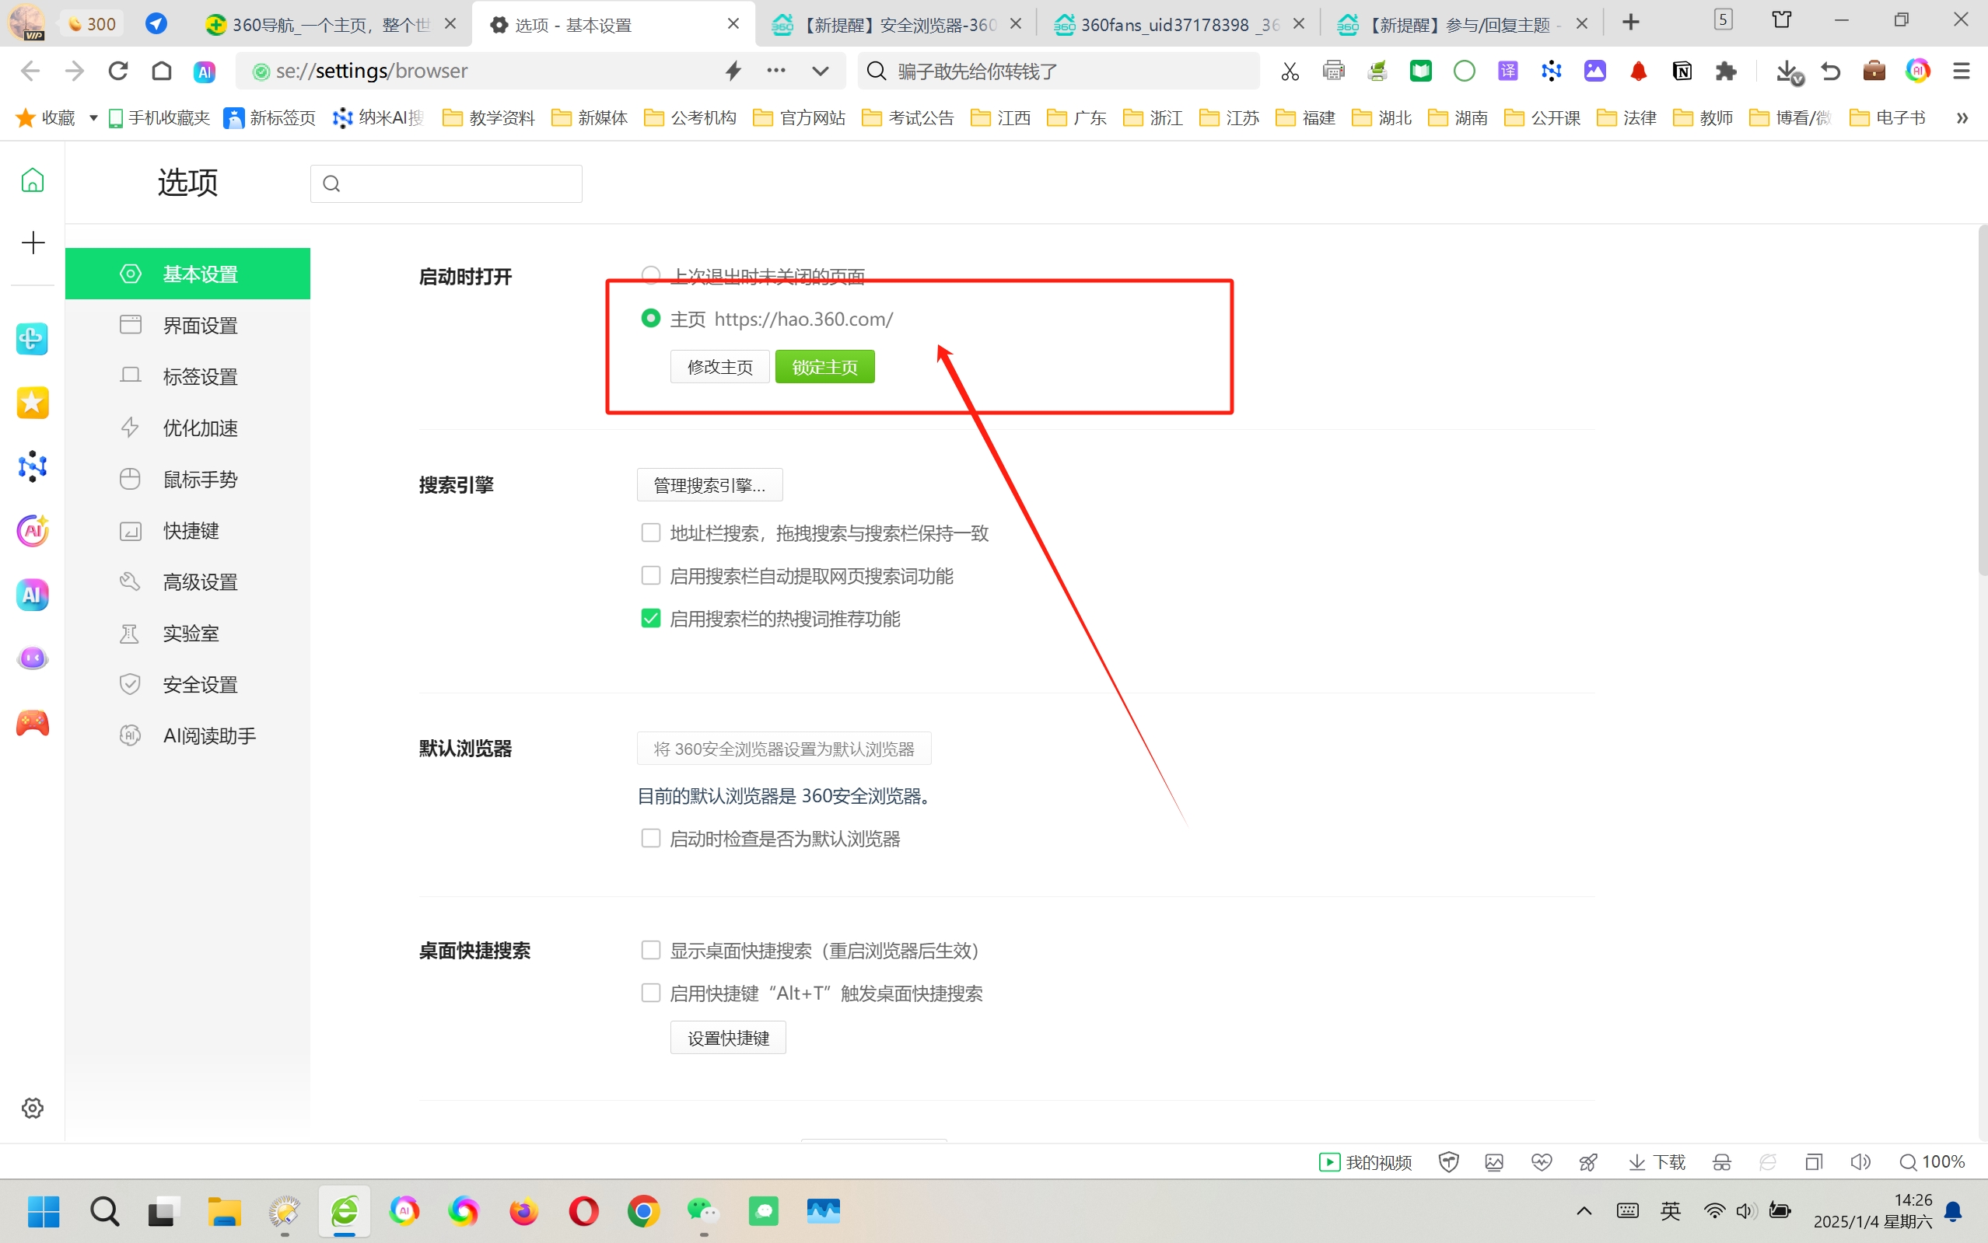
Task: Click the undo closed-tab icon
Action: click(x=1831, y=72)
